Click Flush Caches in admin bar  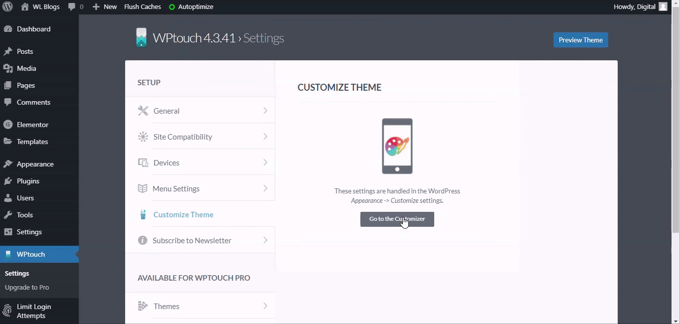coord(143,7)
